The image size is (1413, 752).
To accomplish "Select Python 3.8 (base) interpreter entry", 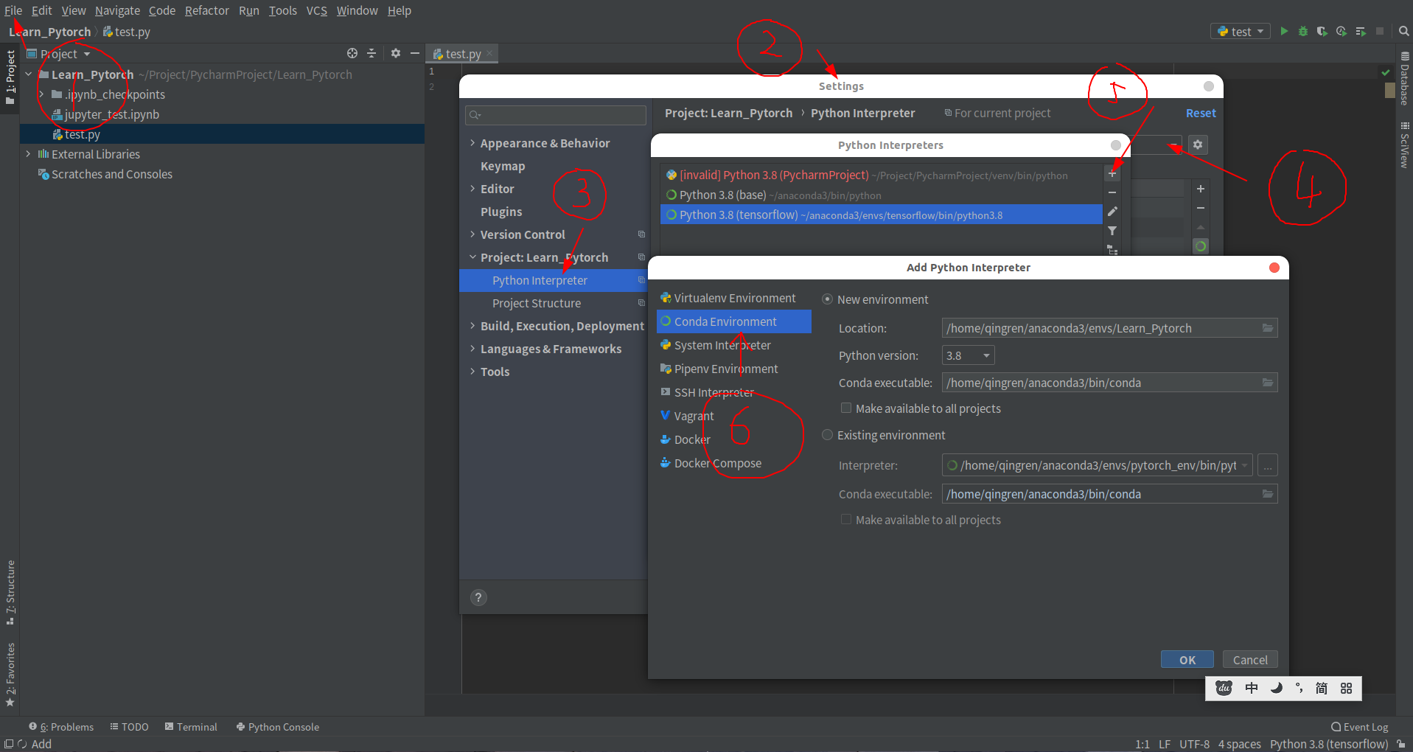I will pos(882,195).
